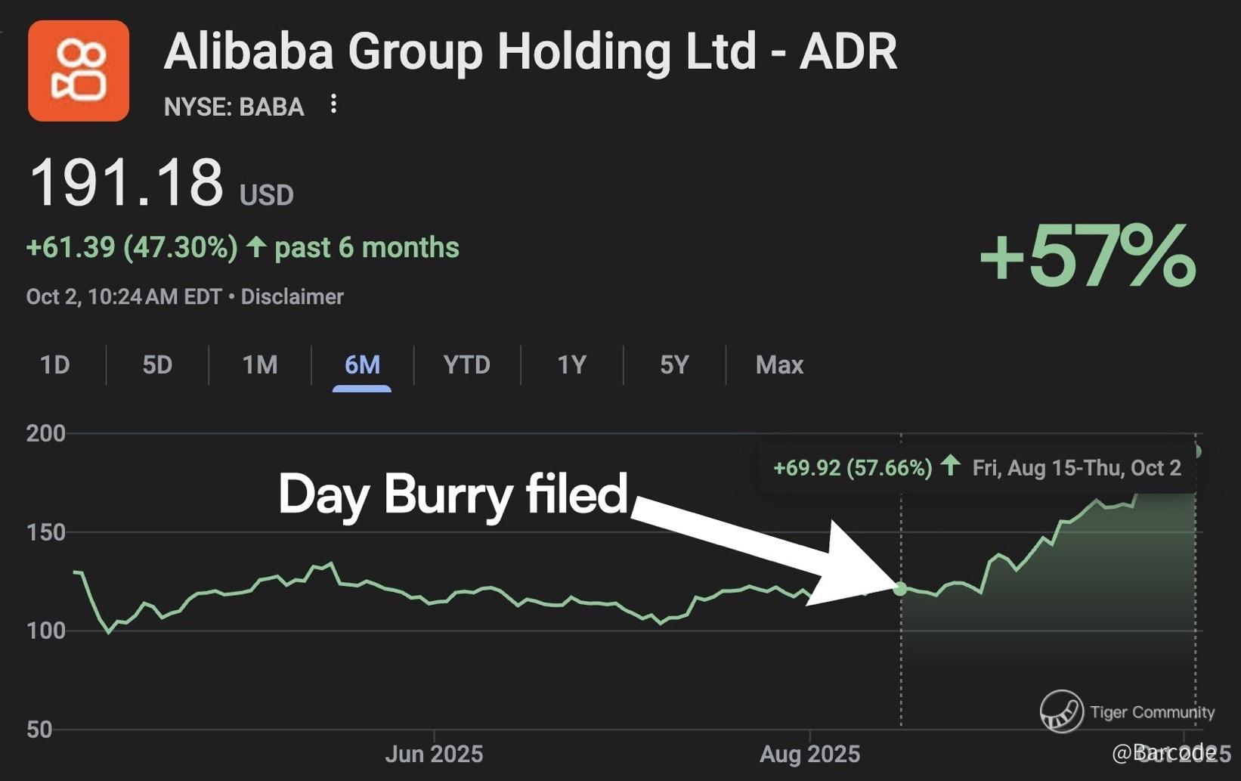Click the green up arrow beside 47.30%

pos(256,246)
